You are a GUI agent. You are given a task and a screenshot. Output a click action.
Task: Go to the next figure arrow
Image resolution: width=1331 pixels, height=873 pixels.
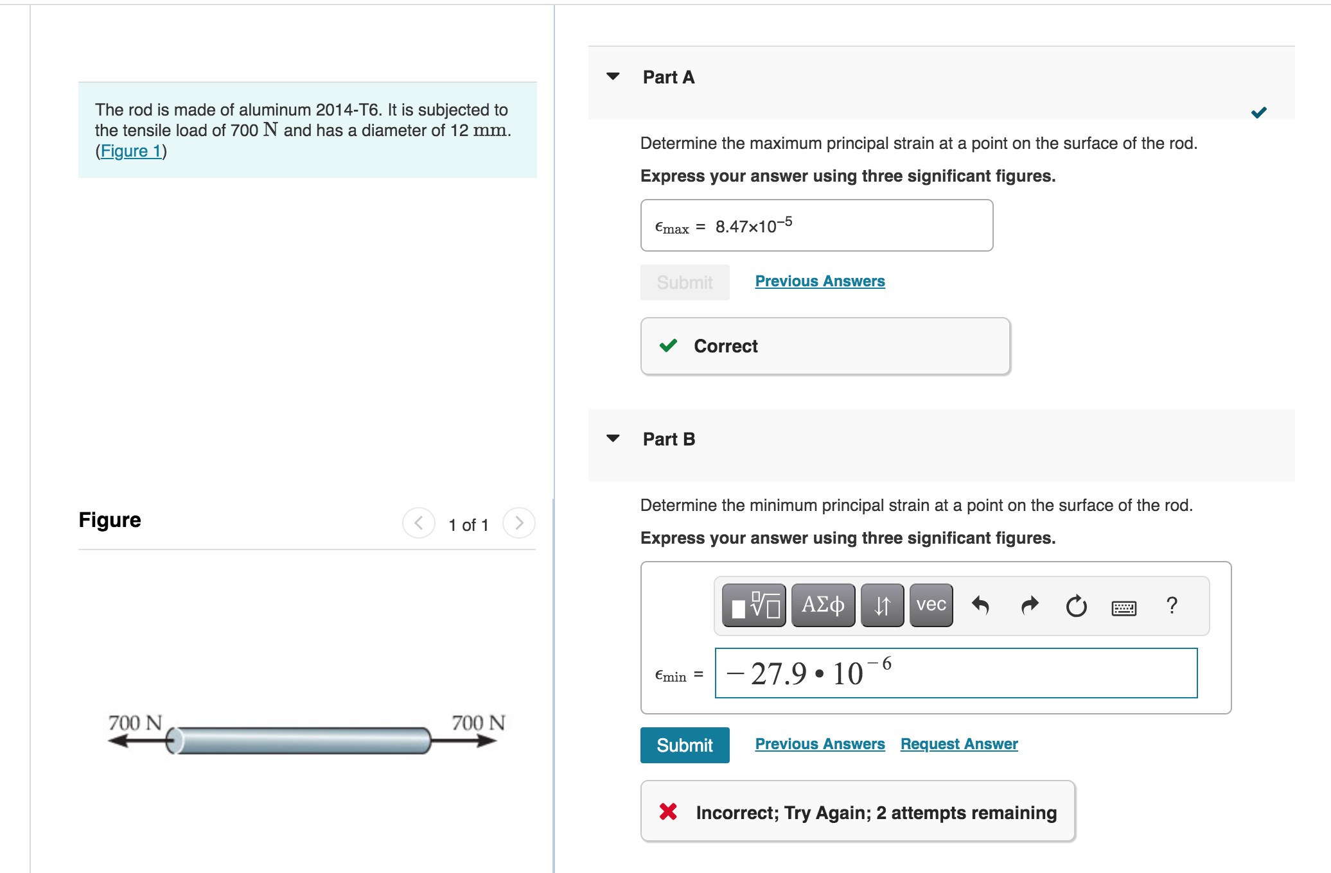(x=519, y=523)
